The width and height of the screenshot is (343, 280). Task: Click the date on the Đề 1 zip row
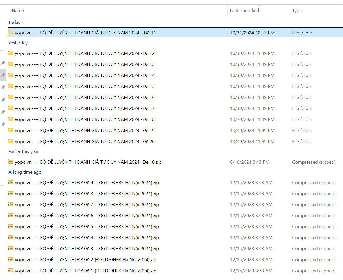251,271
